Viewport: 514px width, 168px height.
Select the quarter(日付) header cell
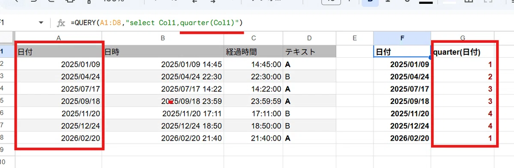(x=463, y=52)
